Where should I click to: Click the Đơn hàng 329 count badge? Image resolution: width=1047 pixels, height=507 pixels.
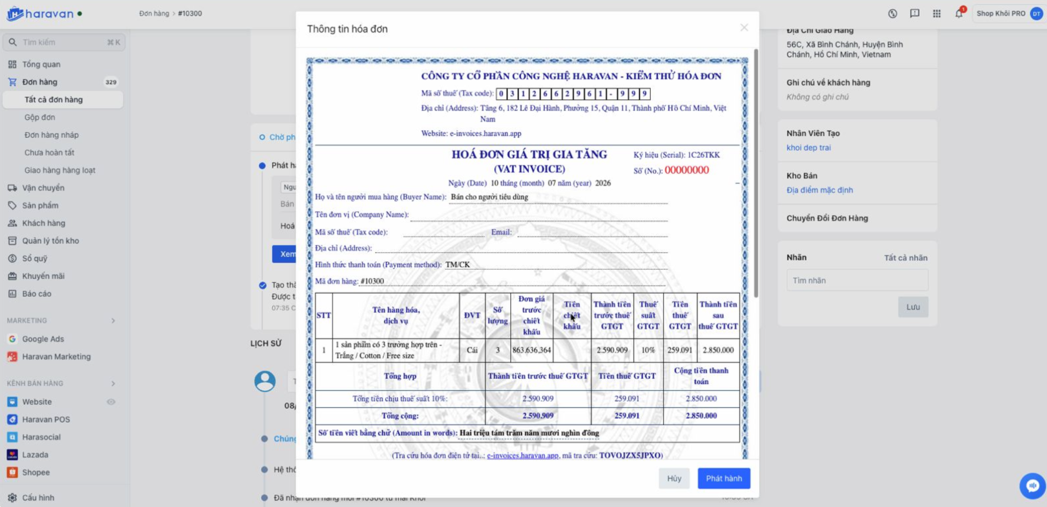coord(111,82)
